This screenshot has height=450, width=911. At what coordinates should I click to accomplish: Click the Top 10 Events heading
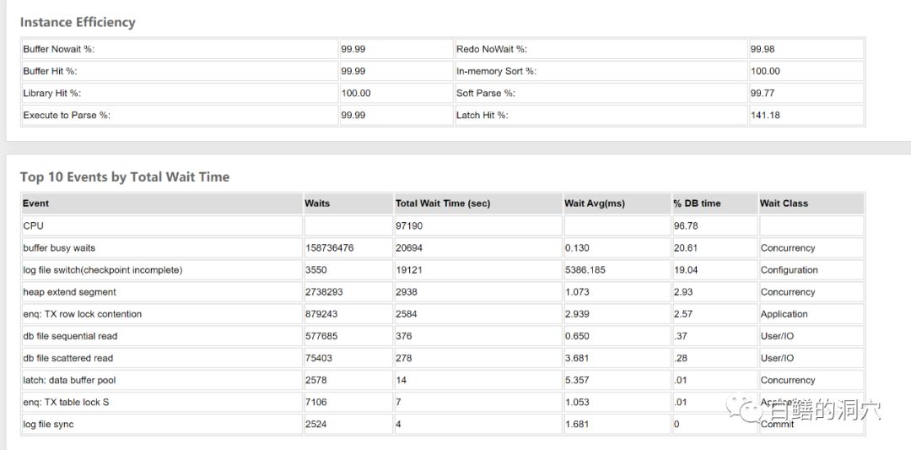click(x=125, y=176)
